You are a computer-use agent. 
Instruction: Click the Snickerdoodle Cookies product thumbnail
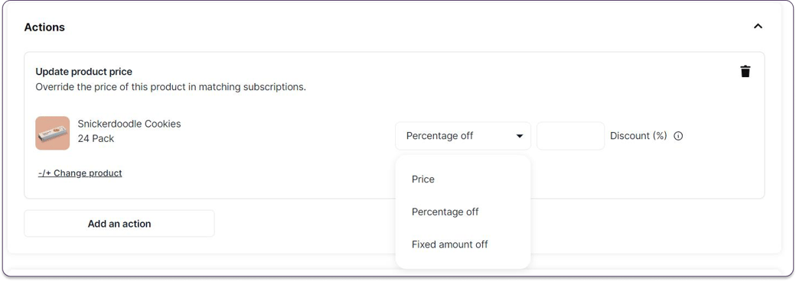52,133
